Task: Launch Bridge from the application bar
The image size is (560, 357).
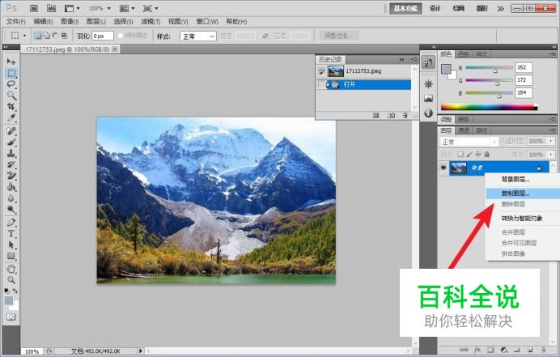Action: pos(34,8)
